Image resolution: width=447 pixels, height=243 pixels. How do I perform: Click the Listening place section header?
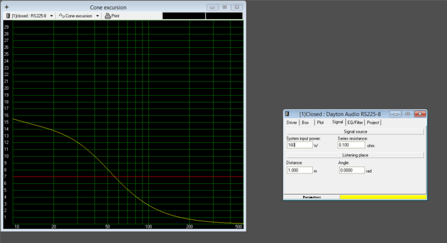click(x=355, y=155)
